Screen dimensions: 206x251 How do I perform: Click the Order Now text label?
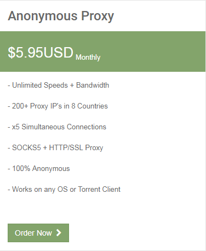33,233
